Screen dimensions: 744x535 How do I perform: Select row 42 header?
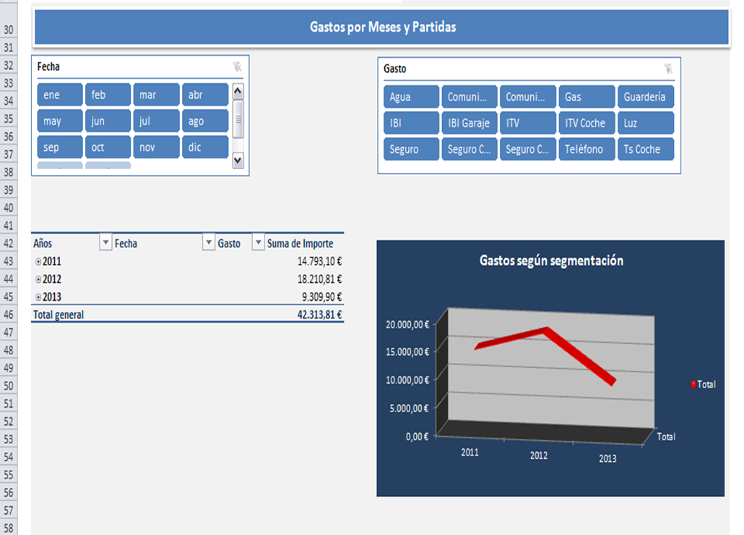(9, 244)
